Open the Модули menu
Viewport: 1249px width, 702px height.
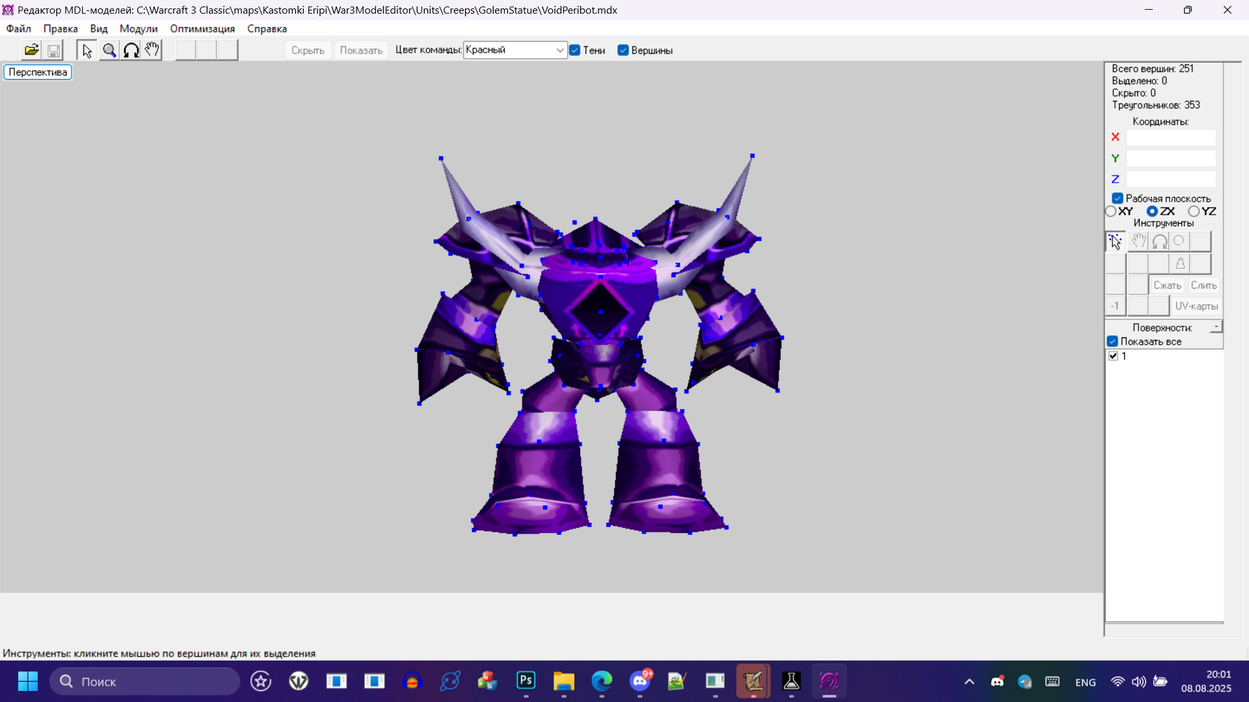tap(139, 29)
